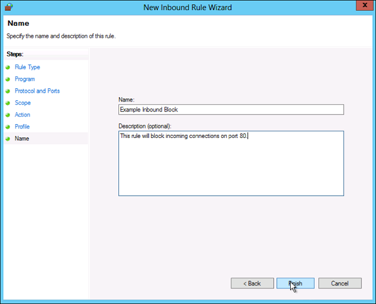Open the Program step
Viewport: 376px width, 304px height.
pyautogui.click(x=24, y=79)
